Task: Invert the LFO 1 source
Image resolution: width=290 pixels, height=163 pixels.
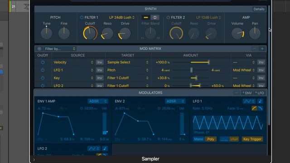Action: [x=100, y=70]
